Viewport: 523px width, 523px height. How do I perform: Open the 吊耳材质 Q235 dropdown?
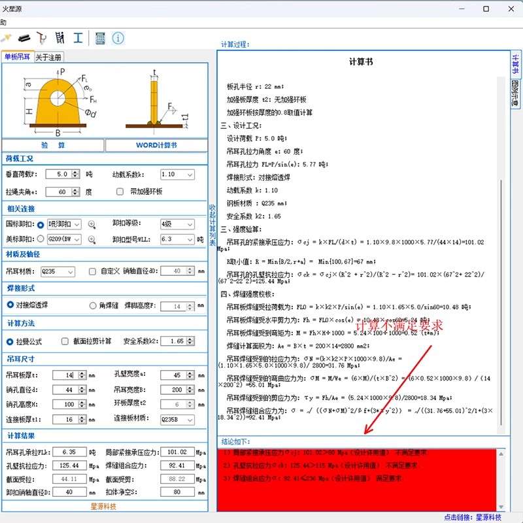(x=58, y=271)
